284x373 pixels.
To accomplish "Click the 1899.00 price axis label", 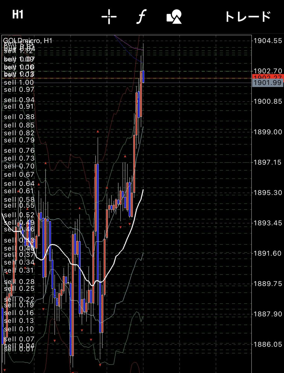I will point(268,132).
